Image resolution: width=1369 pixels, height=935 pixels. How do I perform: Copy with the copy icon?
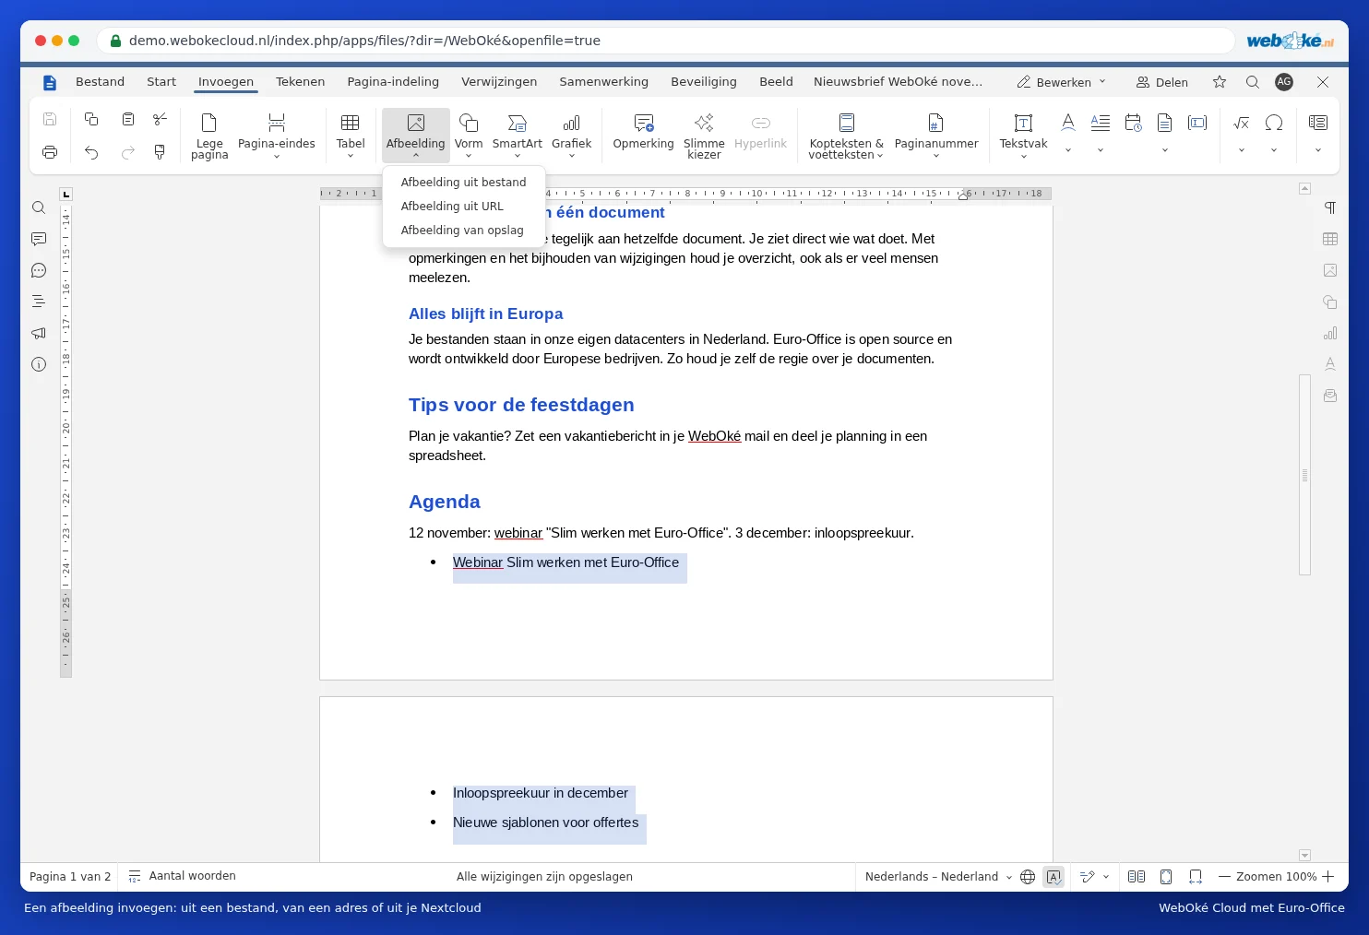(91, 119)
